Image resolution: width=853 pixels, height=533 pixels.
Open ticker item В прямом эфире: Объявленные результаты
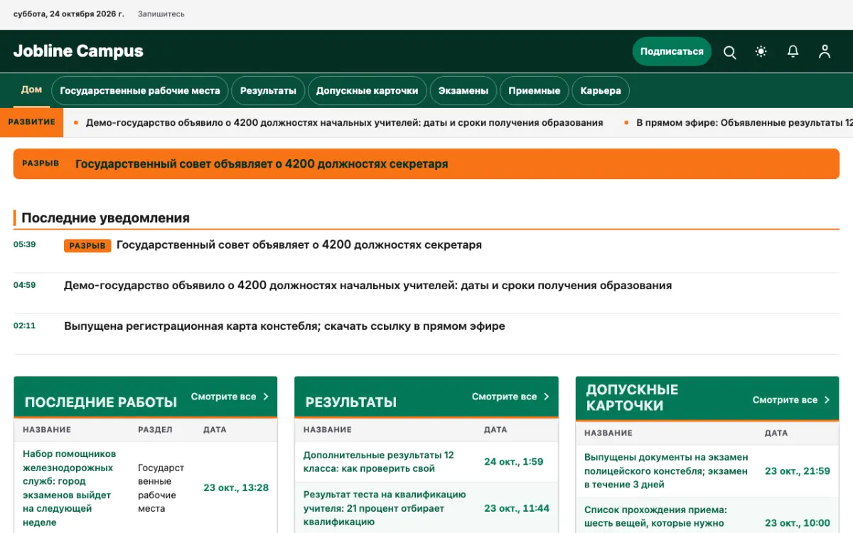pos(744,122)
